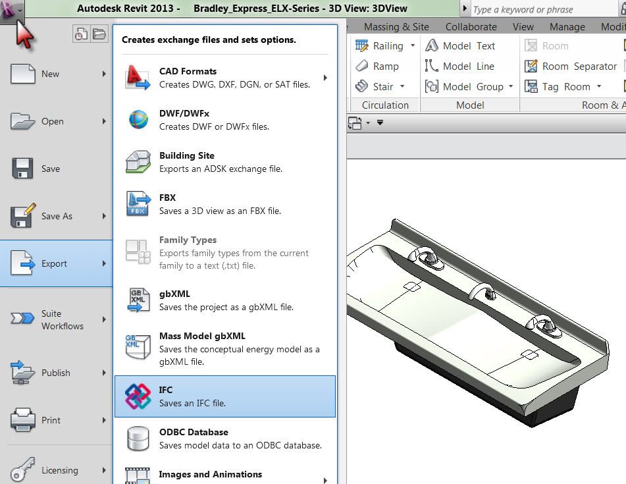The height and width of the screenshot is (484, 626).
Task: Open the Recent Documents view icon
Action: (x=81, y=34)
